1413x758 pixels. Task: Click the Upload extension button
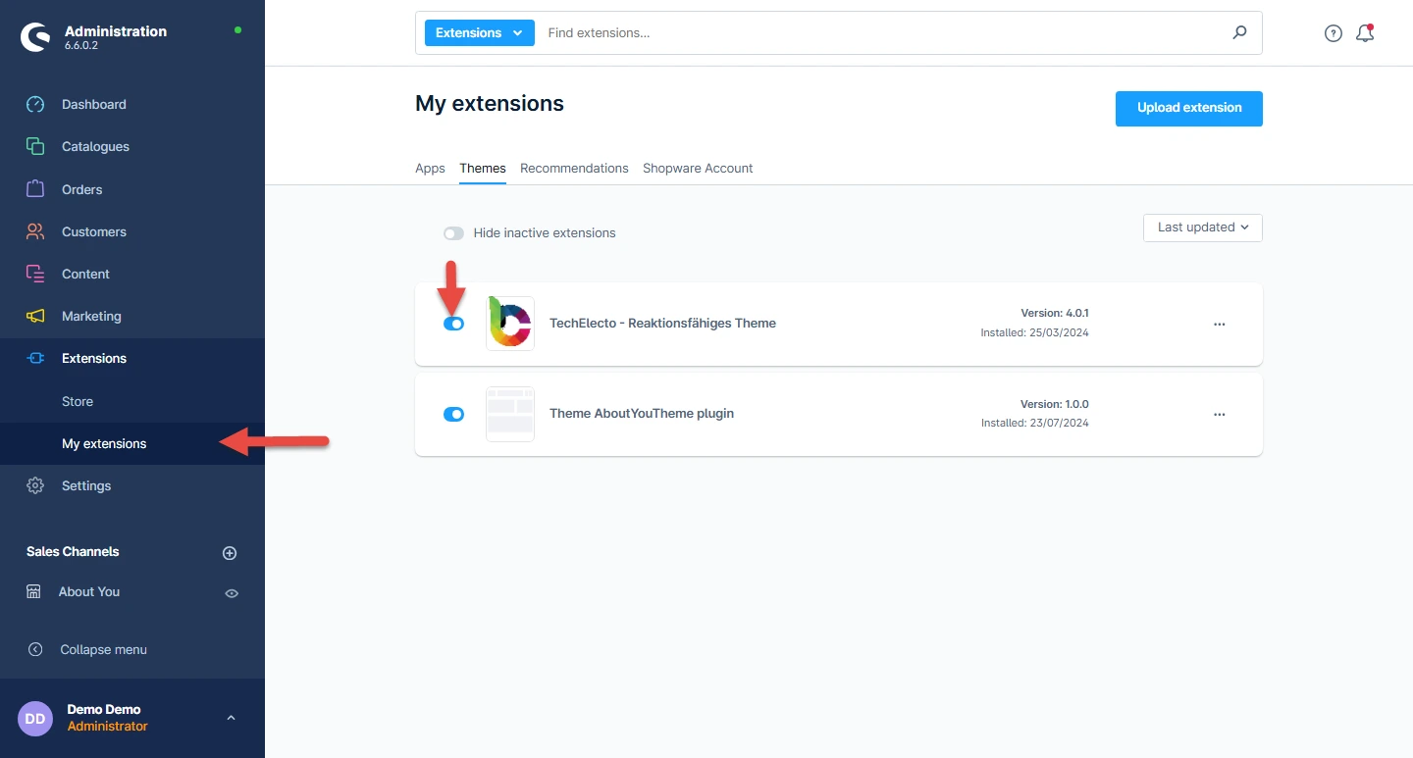click(x=1188, y=108)
